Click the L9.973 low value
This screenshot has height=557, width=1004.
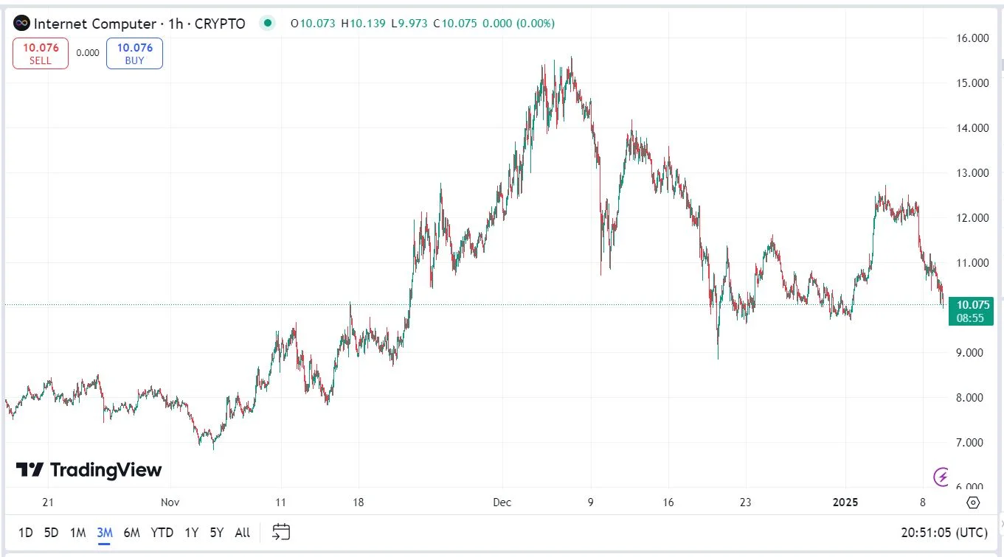pyautogui.click(x=409, y=24)
